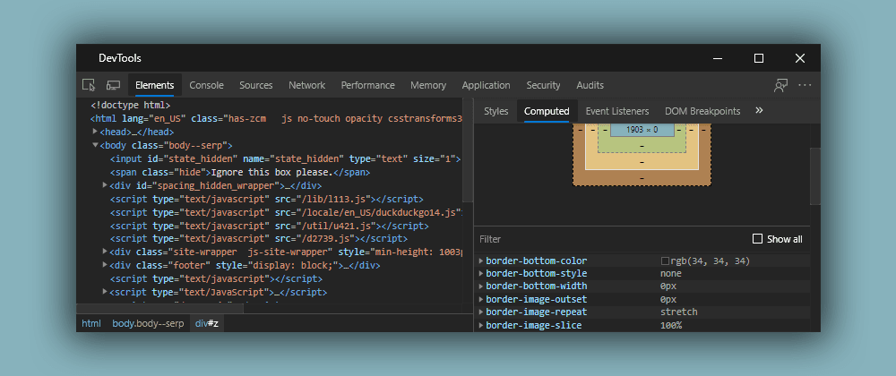Click the Computed pane vertical scrollbar
Image resolution: width=896 pixels, height=376 pixels.
814,175
